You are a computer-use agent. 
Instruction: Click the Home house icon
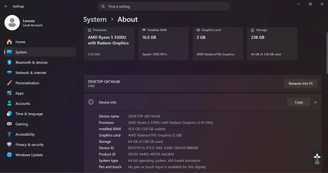(x=10, y=42)
